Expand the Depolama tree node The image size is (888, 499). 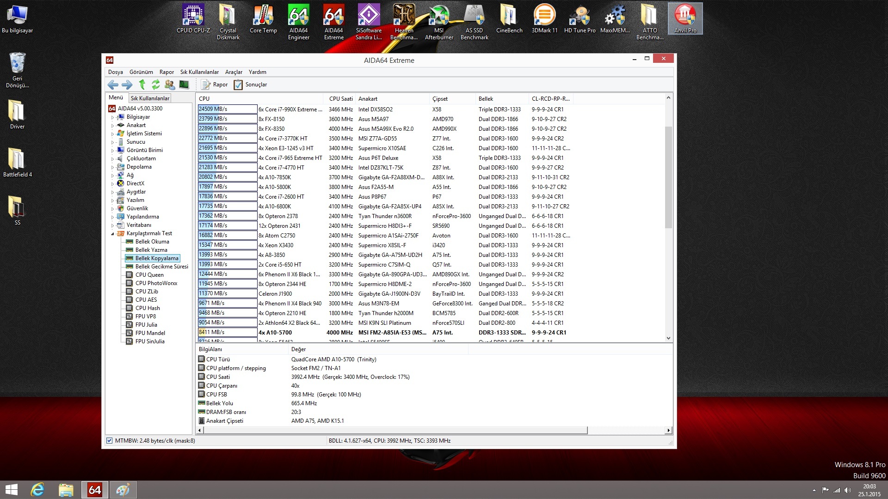112,167
